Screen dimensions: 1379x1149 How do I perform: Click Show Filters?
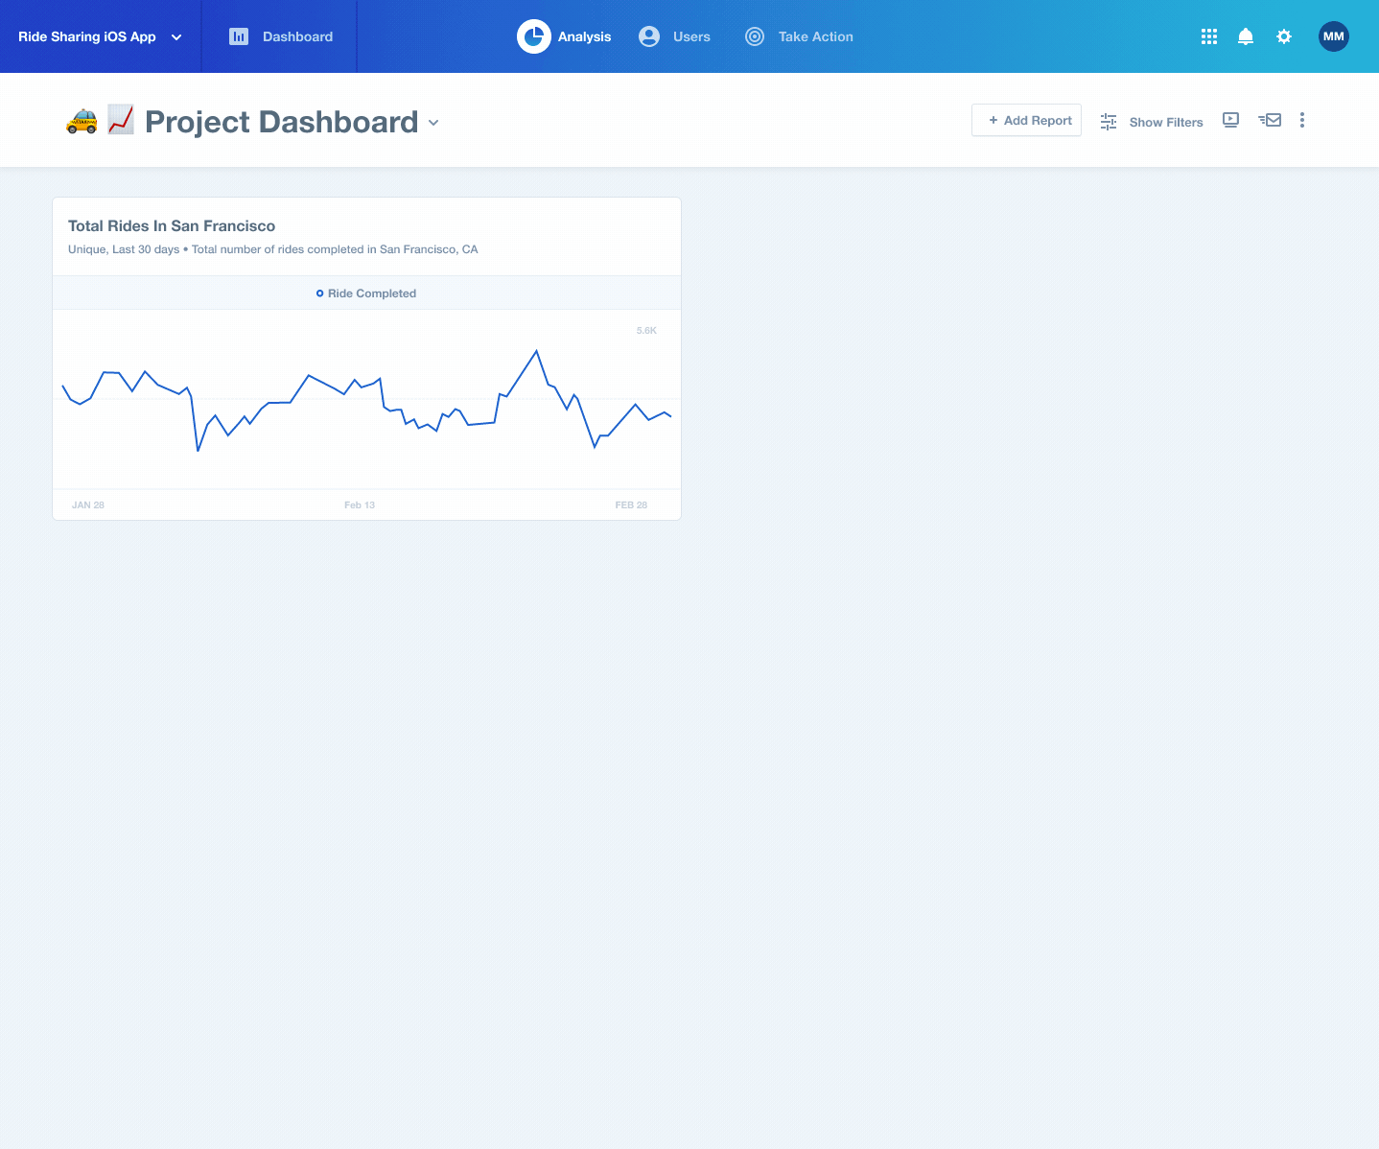click(1166, 122)
